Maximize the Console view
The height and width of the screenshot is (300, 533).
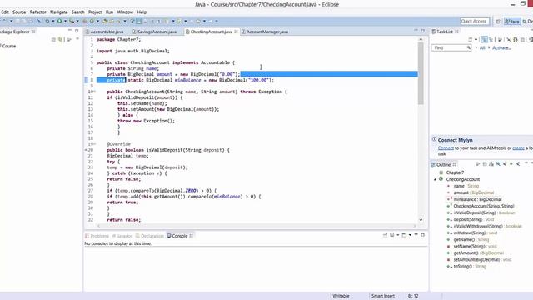(423, 235)
